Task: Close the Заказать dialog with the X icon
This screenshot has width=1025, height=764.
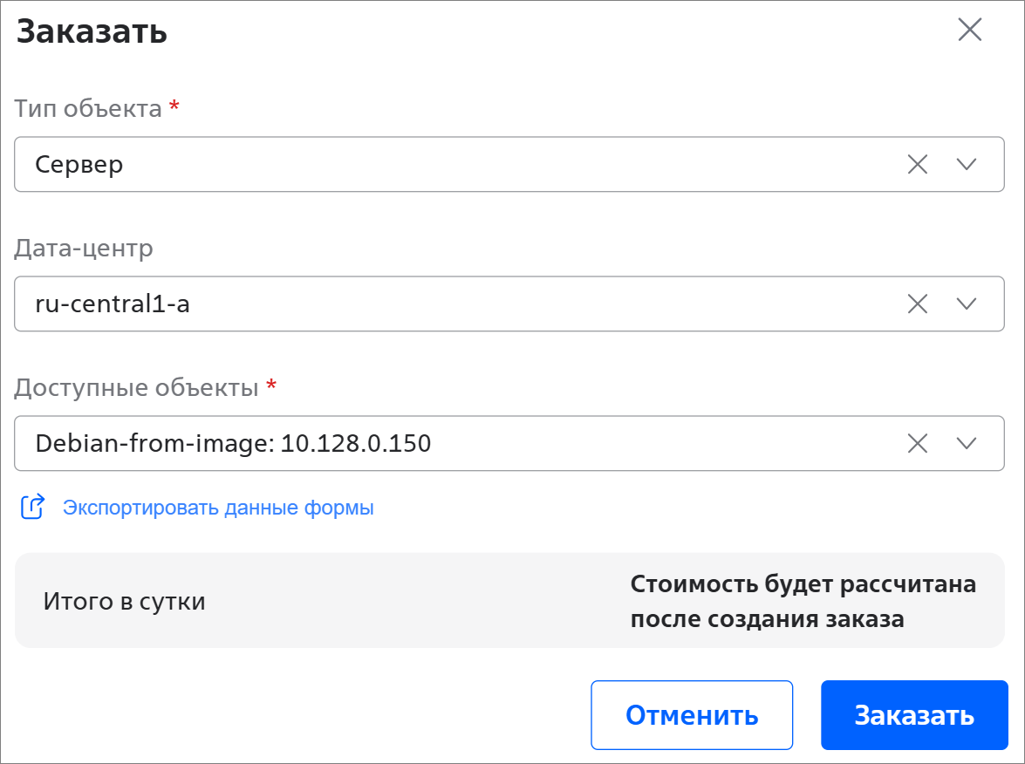Action: (969, 30)
